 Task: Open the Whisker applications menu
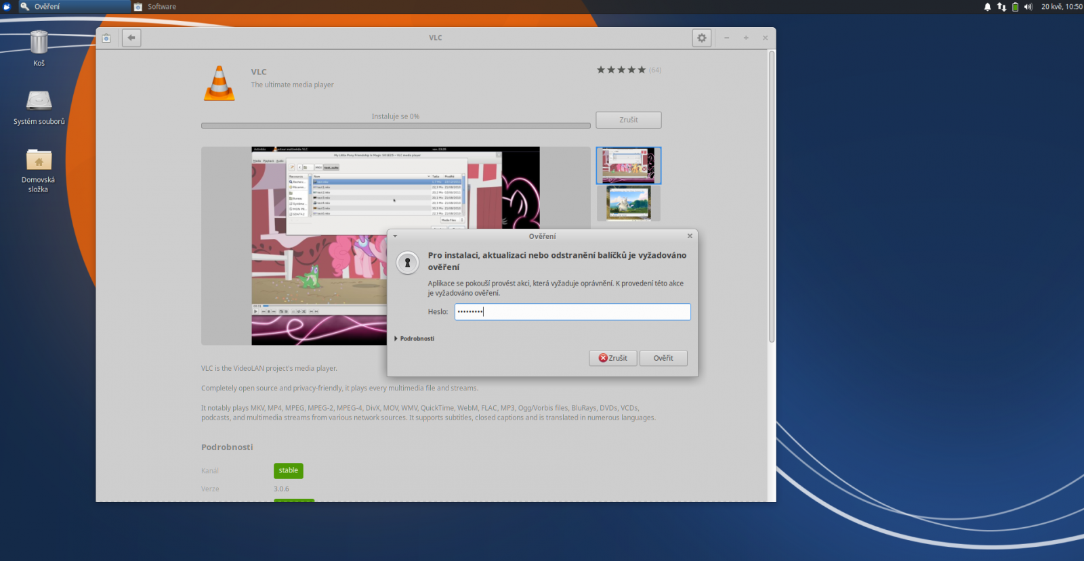7,7
